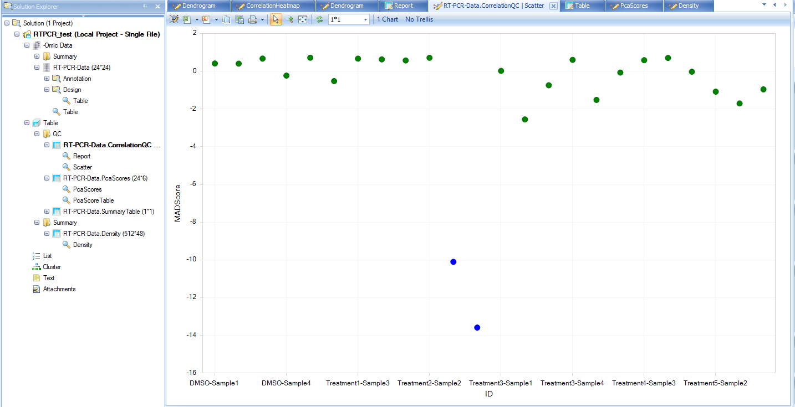795x407 pixels.
Task: Collapse the RT-PCR-Data (24*24) node
Action: pyautogui.click(x=37, y=68)
